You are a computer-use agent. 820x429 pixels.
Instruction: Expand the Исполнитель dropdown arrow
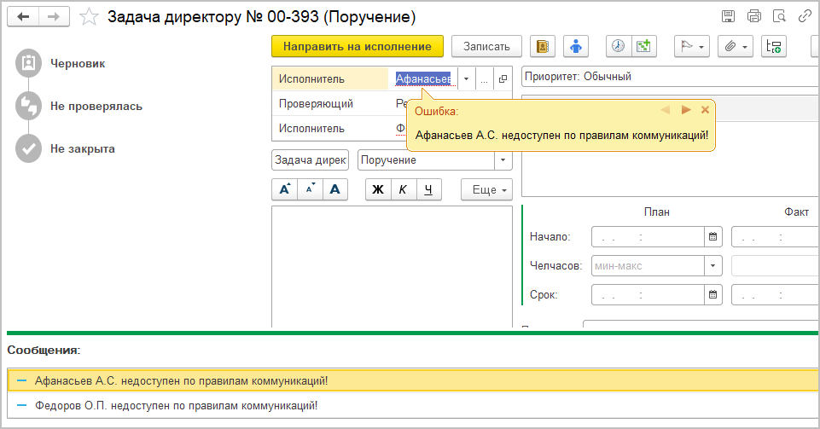(466, 79)
